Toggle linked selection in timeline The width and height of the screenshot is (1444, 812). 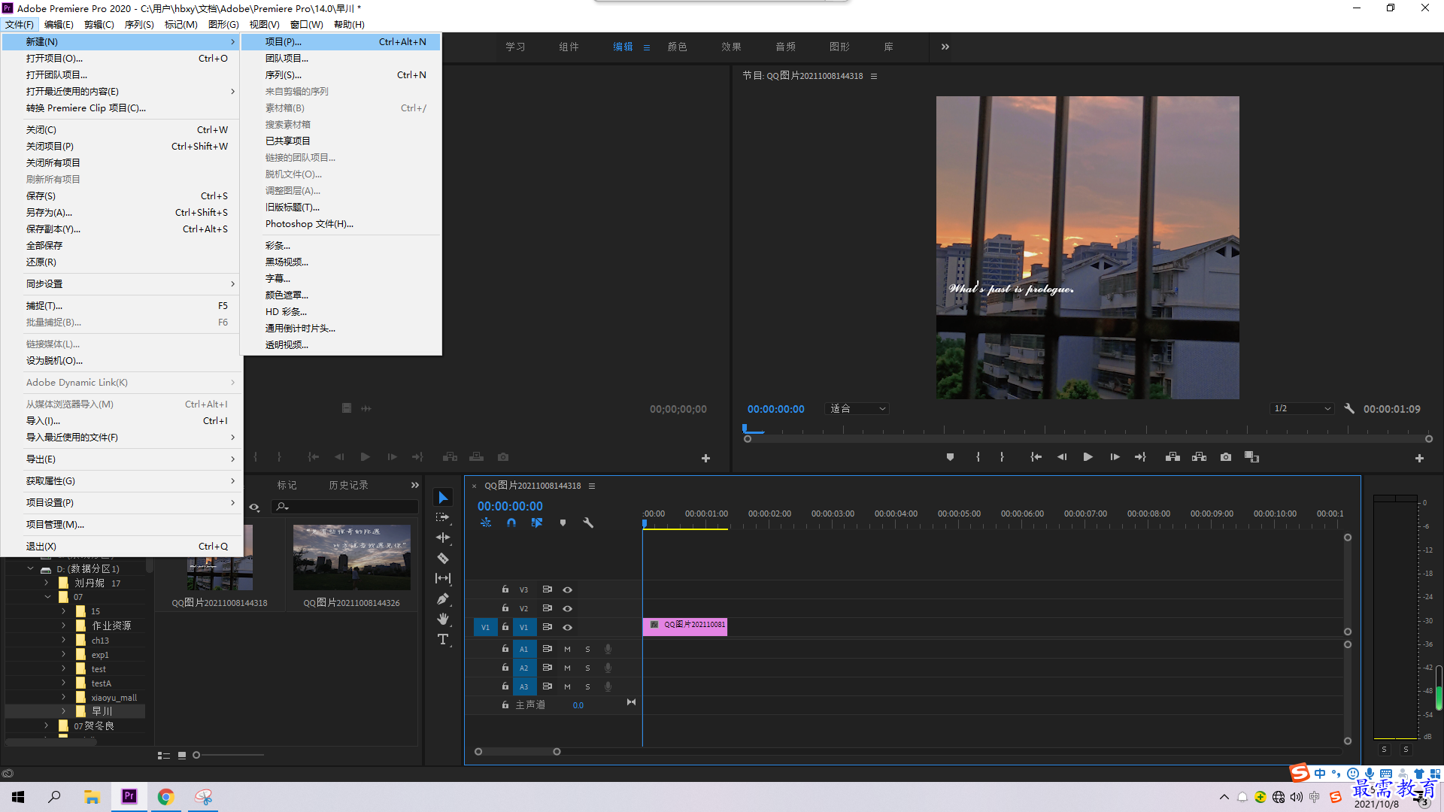click(537, 523)
